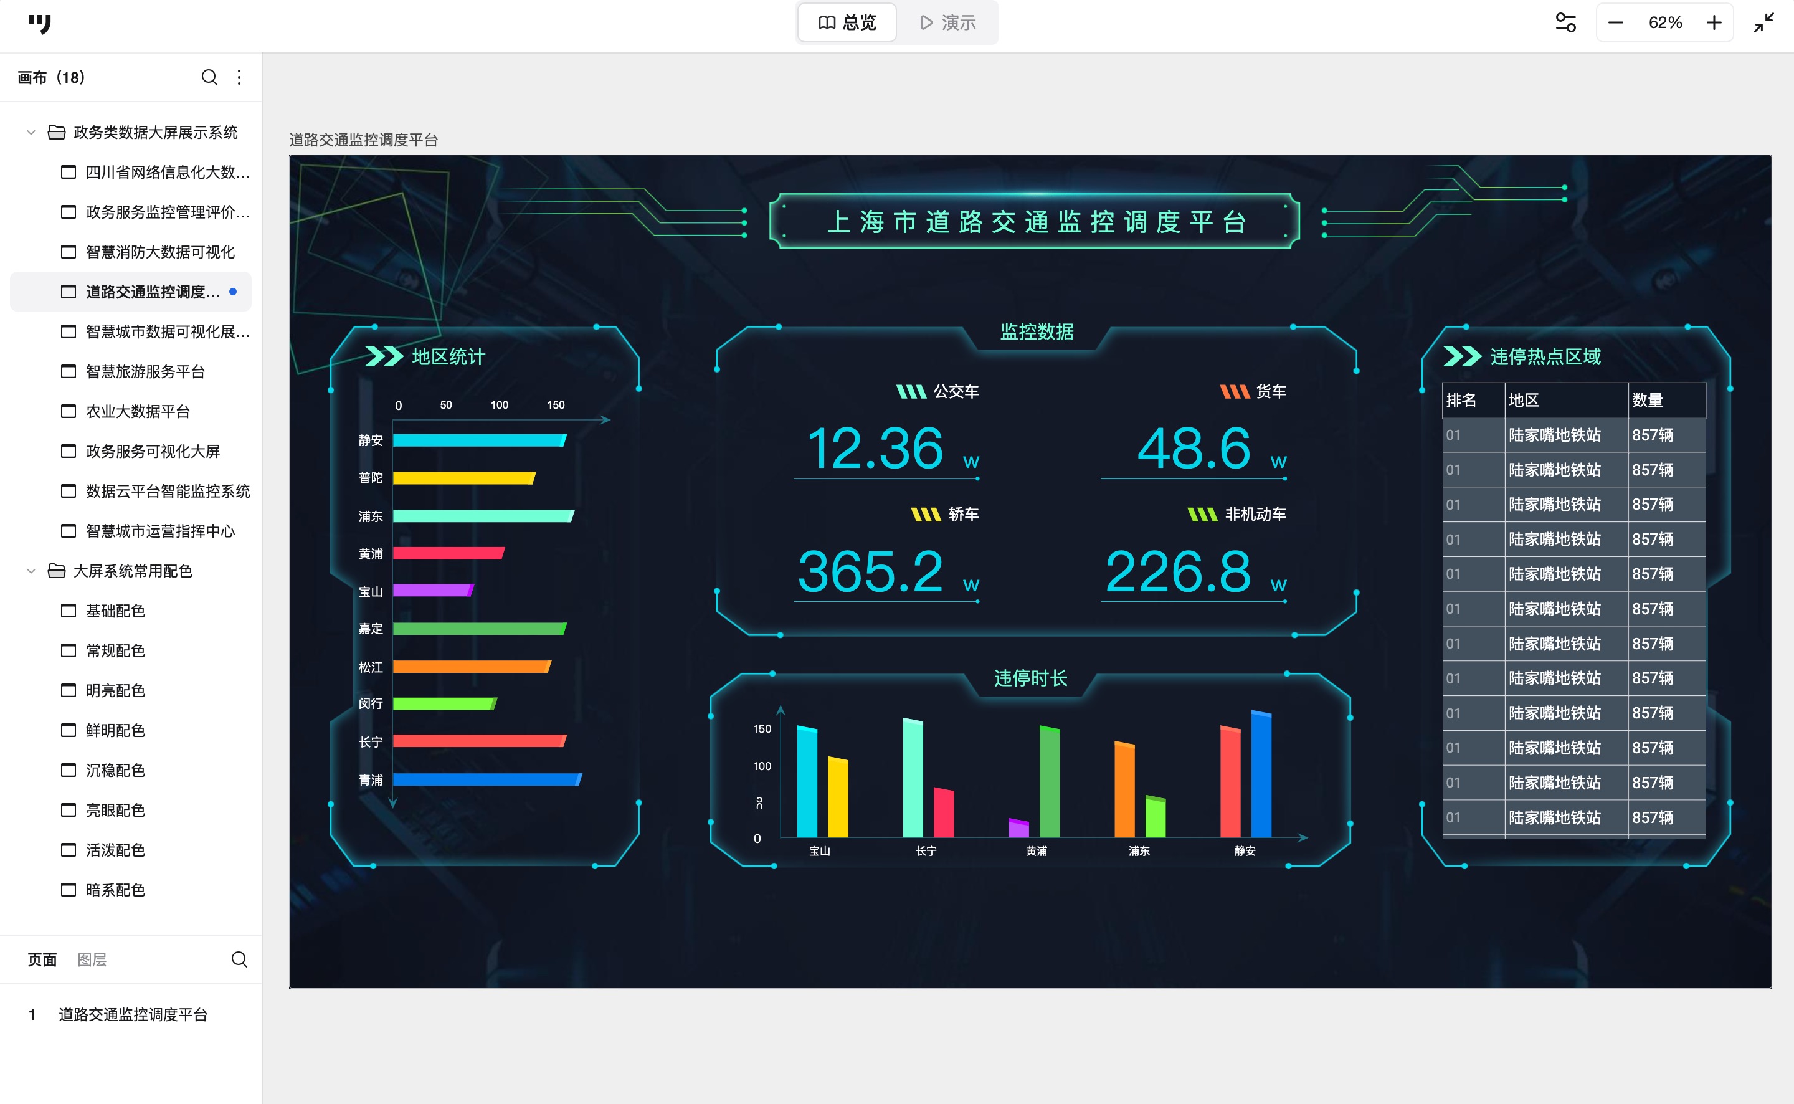Click the 地区统计 panel heading

(448, 356)
